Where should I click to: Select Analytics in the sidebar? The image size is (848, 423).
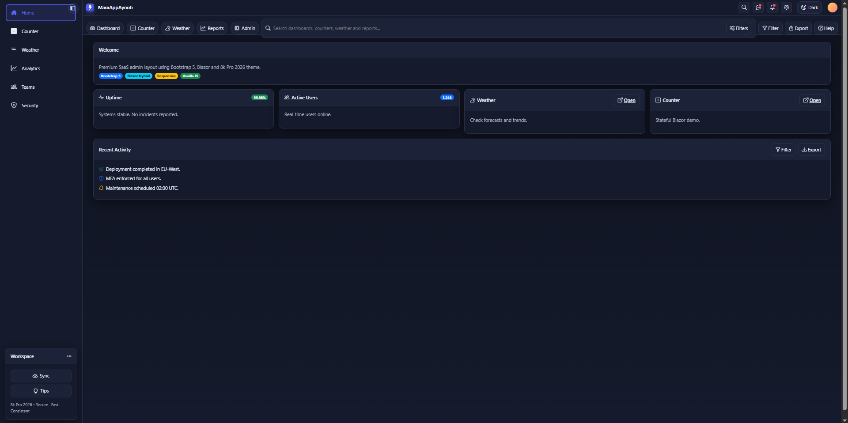click(30, 68)
